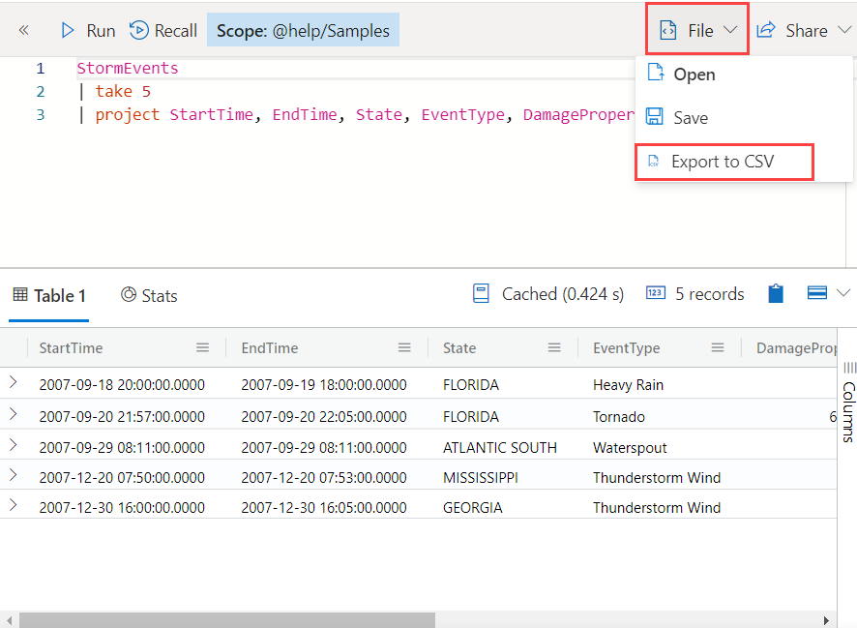Open the State column menu icon
This screenshot has height=628, width=857.
click(554, 348)
